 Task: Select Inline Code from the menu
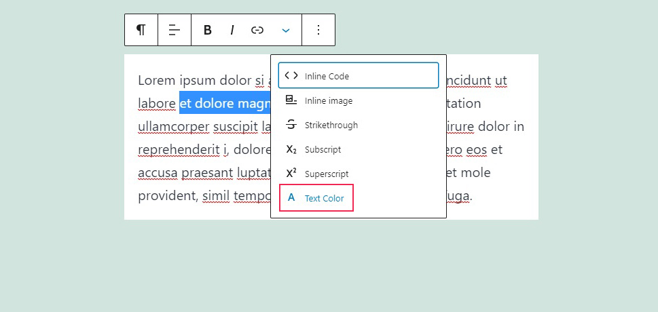(358, 76)
